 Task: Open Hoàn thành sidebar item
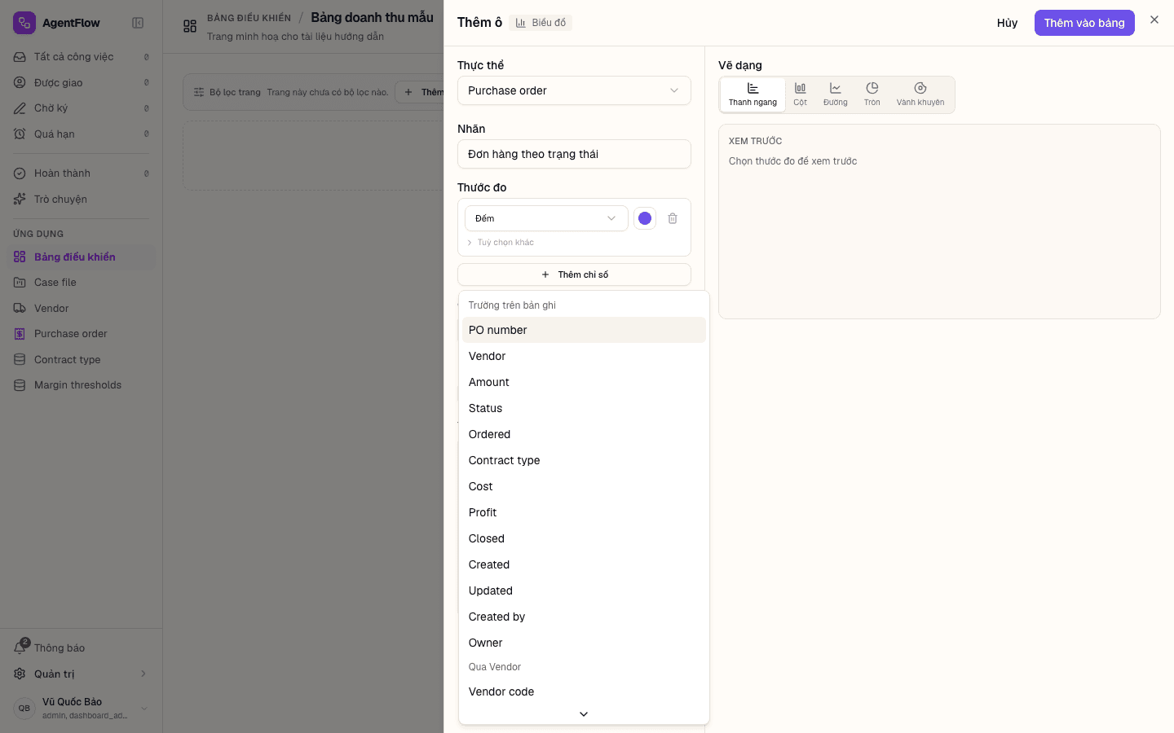coord(81,173)
